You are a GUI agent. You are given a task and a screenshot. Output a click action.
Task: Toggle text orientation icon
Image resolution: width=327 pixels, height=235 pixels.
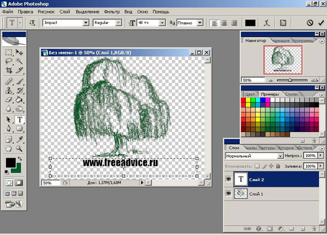(32, 22)
